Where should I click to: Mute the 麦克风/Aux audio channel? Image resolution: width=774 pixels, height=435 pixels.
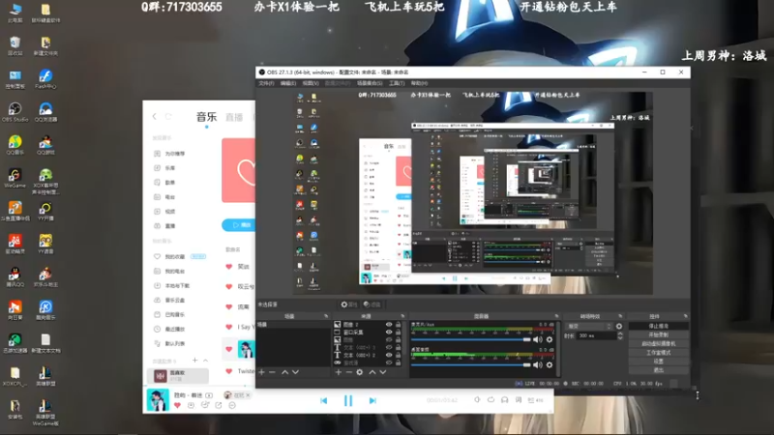[538, 339]
